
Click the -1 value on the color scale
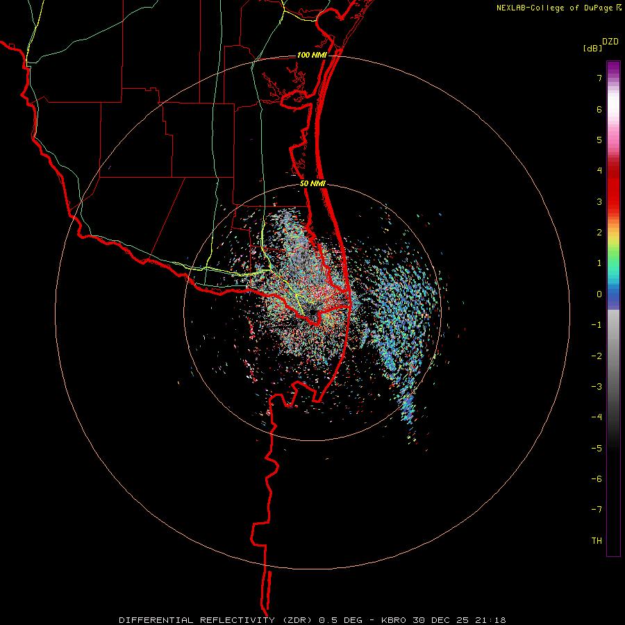[597, 325]
